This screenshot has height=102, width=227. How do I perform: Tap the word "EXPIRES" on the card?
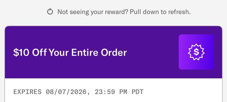27,92
